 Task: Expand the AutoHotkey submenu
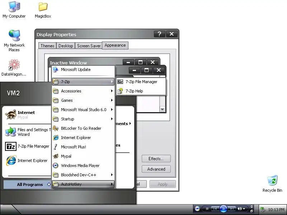tap(83, 184)
